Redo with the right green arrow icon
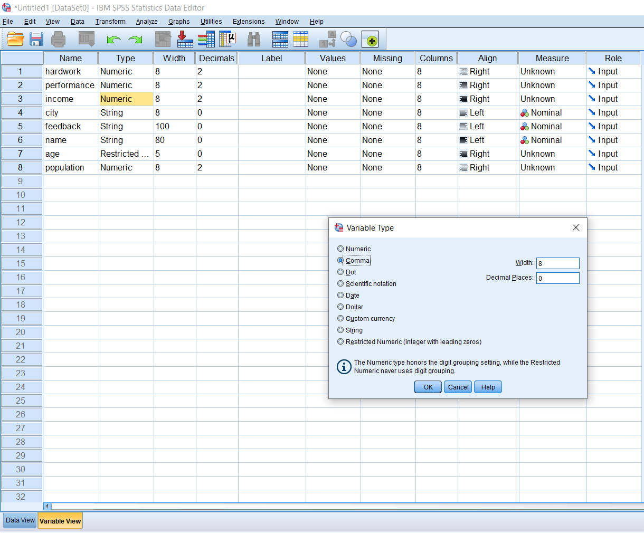This screenshot has height=533, width=644. point(136,40)
